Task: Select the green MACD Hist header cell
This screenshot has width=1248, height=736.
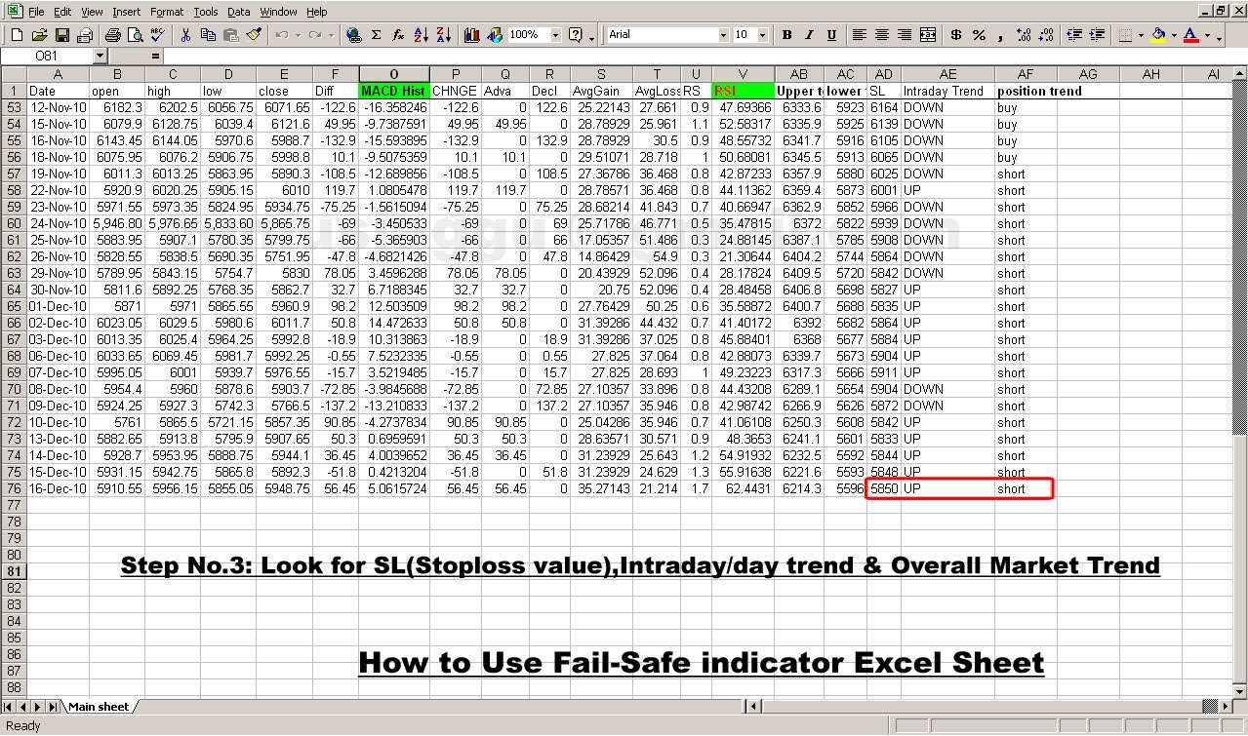Action: pyautogui.click(x=394, y=91)
